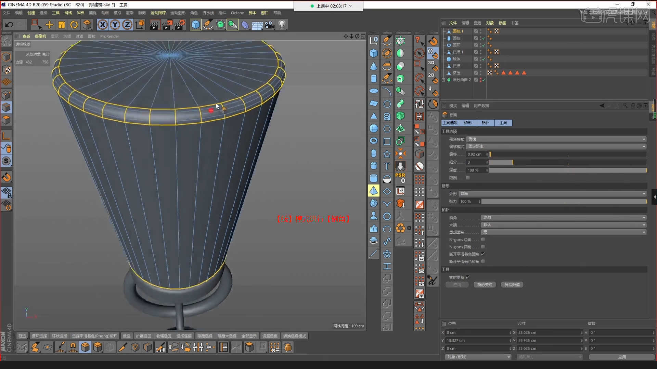The image size is (657, 369).
Task: Toggle X axis lock icon
Action: (103, 25)
